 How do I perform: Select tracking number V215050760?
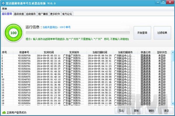(24, 64)
